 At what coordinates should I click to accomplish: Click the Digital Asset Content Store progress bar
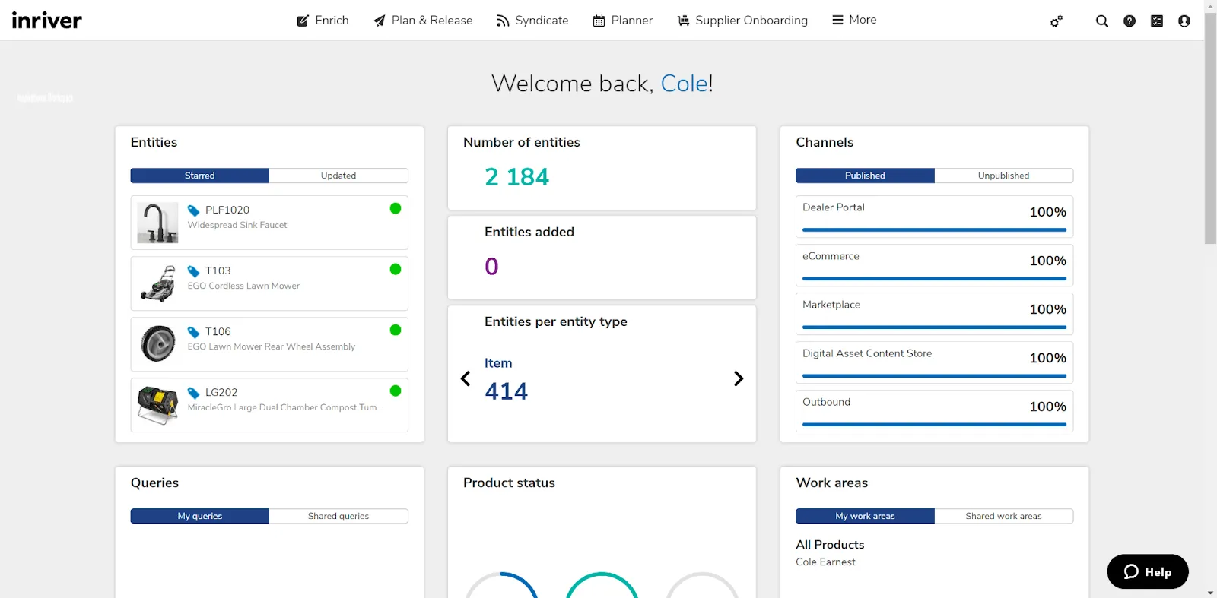point(934,375)
